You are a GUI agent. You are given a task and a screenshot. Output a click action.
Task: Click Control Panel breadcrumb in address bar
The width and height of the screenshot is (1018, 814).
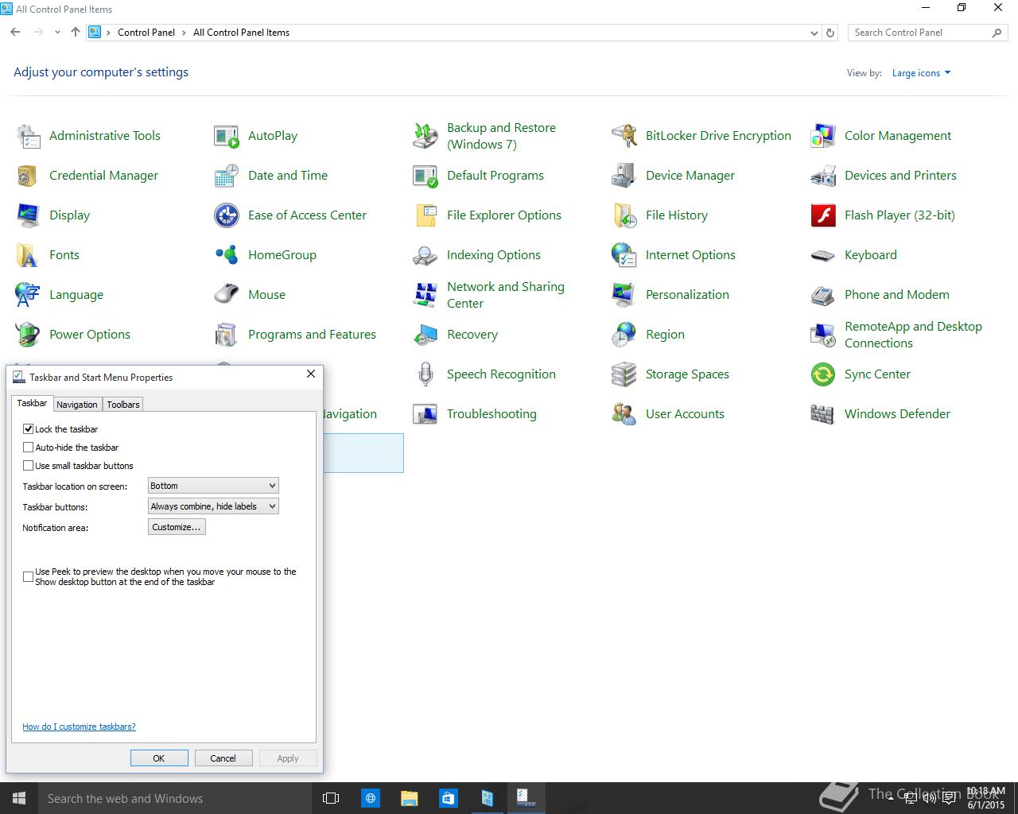(x=146, y=33)
